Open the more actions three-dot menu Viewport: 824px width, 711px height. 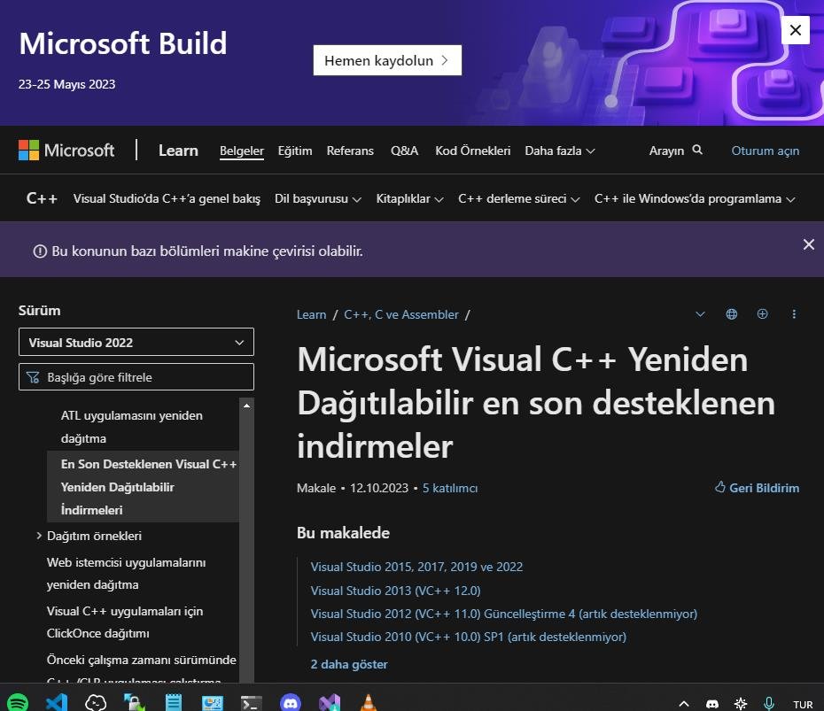(794, 314)
